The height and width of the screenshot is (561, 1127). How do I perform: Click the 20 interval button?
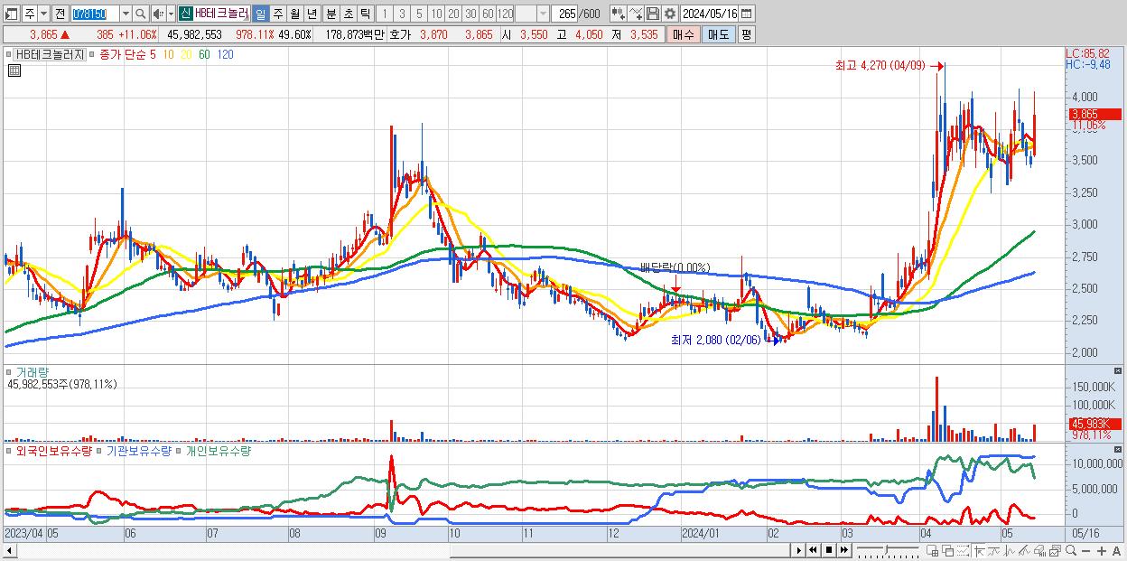pos(453,14)
